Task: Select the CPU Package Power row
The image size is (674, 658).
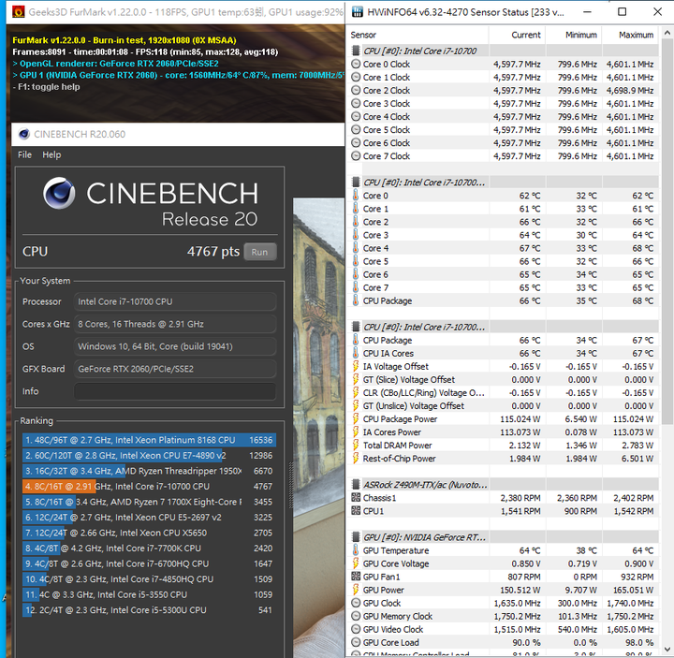Action: point(504,419)
